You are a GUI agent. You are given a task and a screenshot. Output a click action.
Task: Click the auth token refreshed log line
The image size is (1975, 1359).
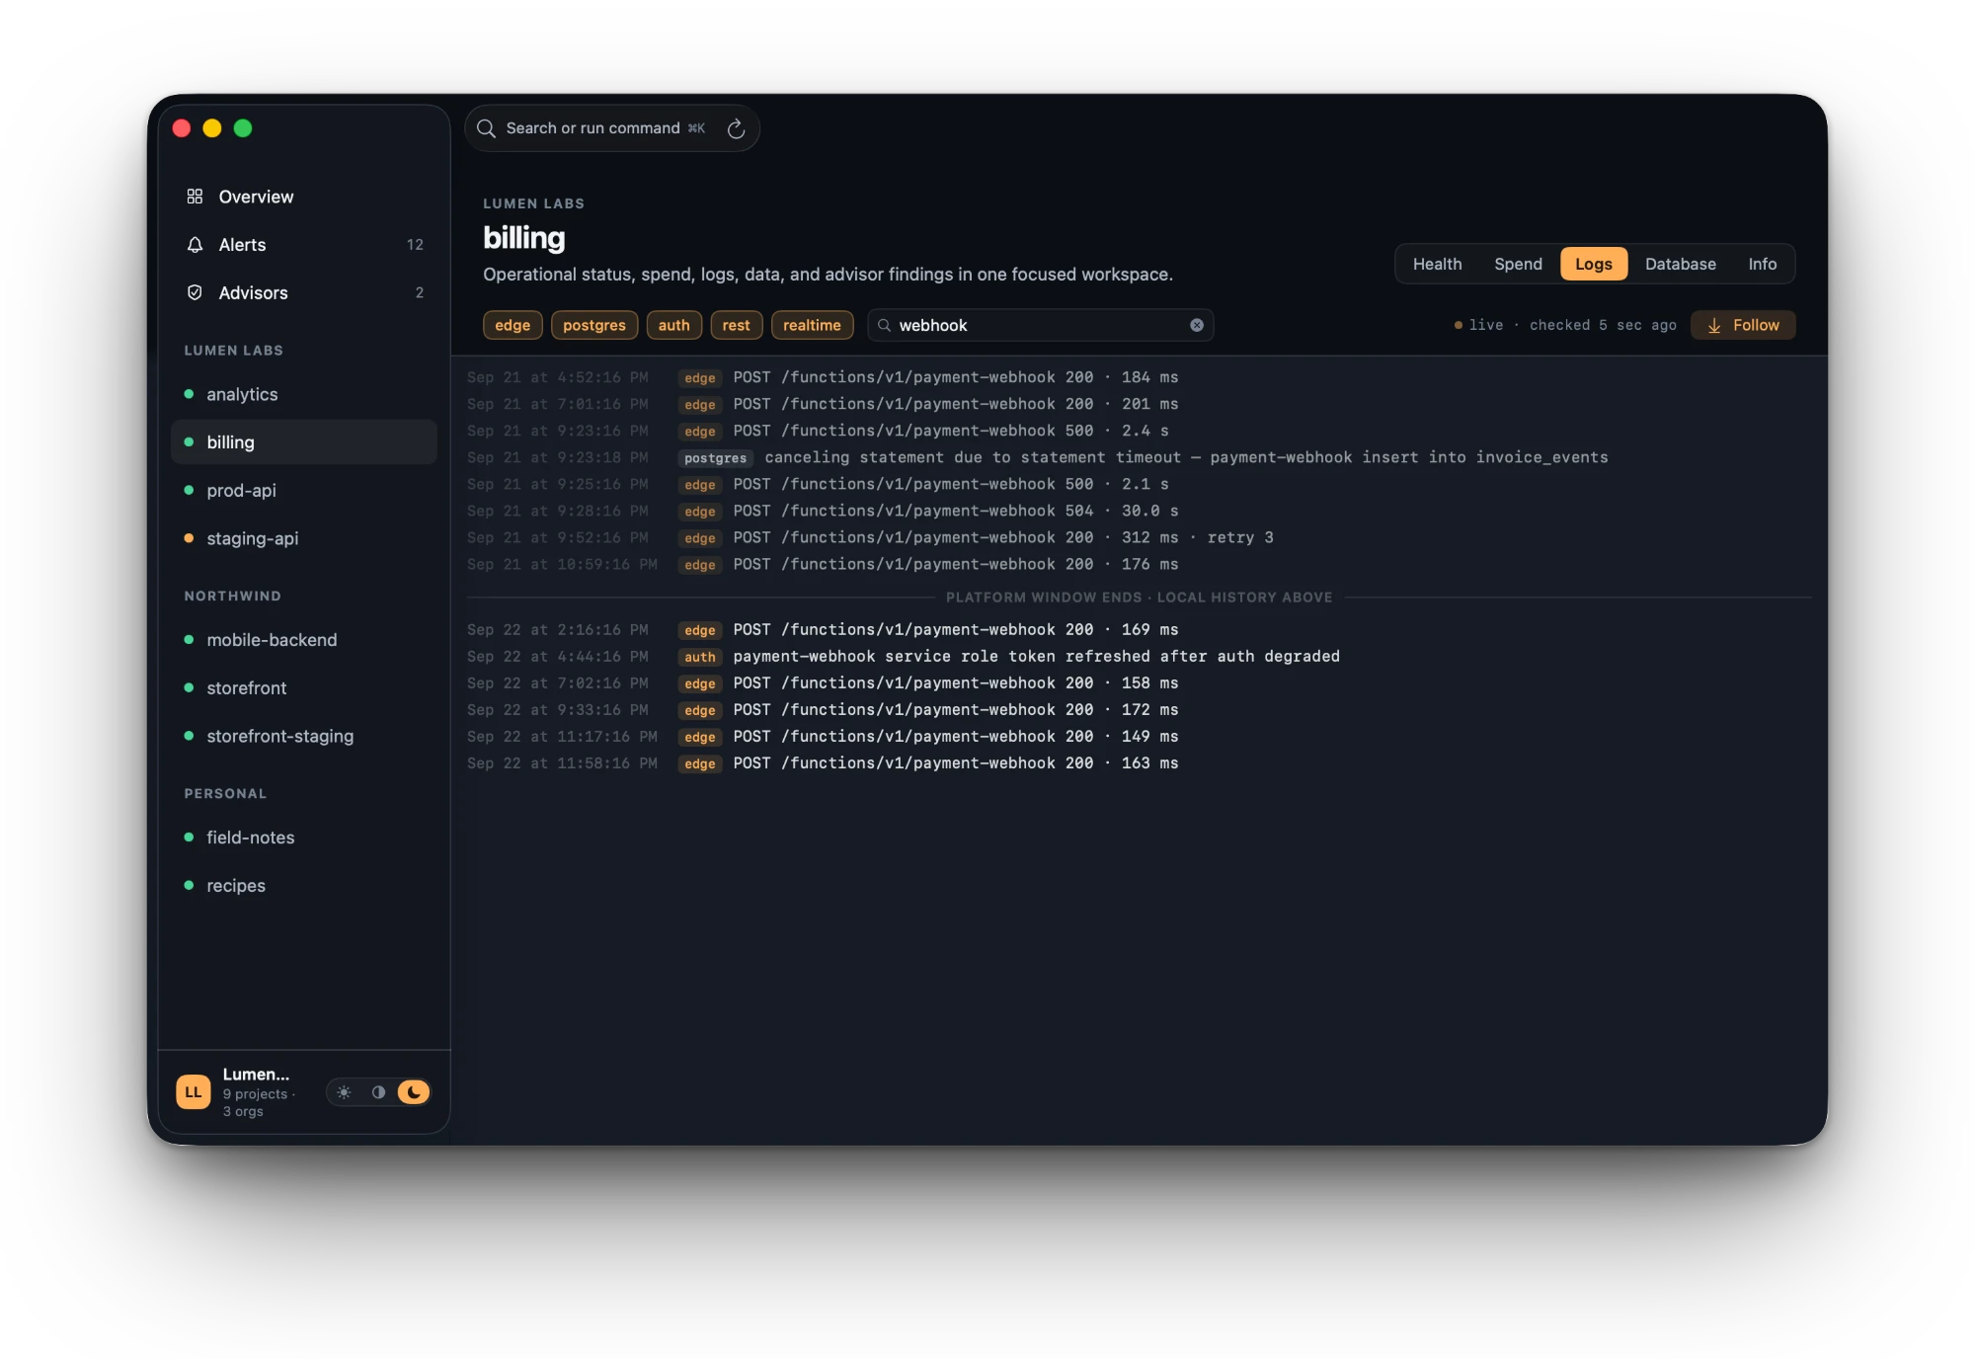tap(1140, 656)
